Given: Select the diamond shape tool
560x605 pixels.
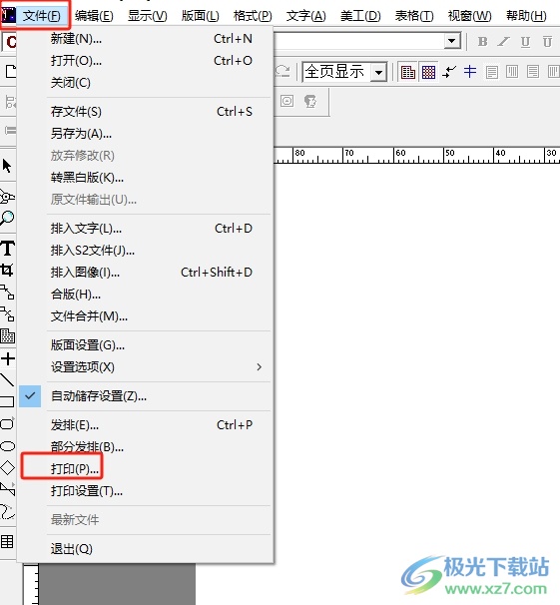Looking at the screenshot, I should [8, 467].
